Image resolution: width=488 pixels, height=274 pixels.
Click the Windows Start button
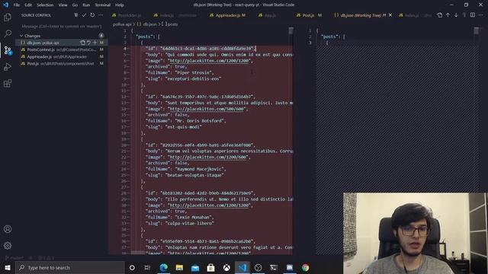point(8,267)
